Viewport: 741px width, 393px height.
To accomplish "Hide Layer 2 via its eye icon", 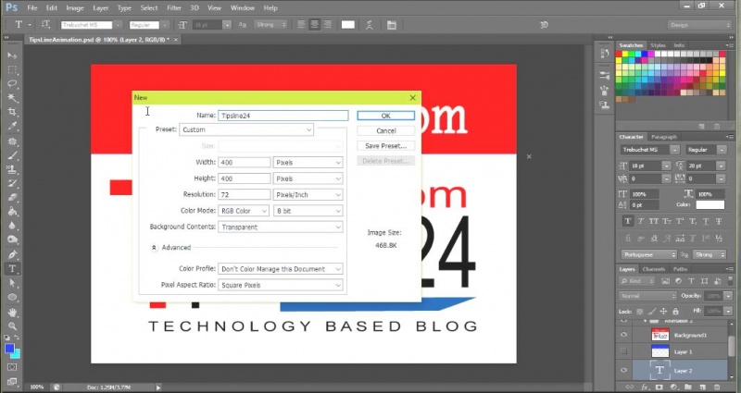I will point(623,371).
